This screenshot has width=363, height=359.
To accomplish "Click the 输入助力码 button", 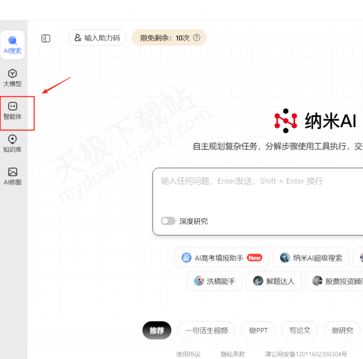I will tap(97, 38).
